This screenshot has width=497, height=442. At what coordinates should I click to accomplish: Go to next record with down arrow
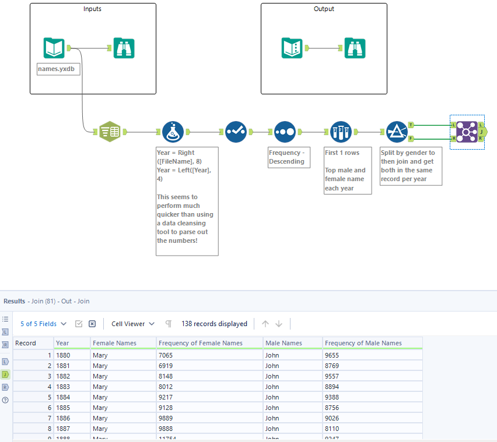(x=279, y=324)
